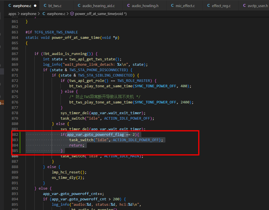Open the power_off_at_same_time symbol breadcrumb
The width and height of the screenshot is (269, 210).
click(101, 14)
